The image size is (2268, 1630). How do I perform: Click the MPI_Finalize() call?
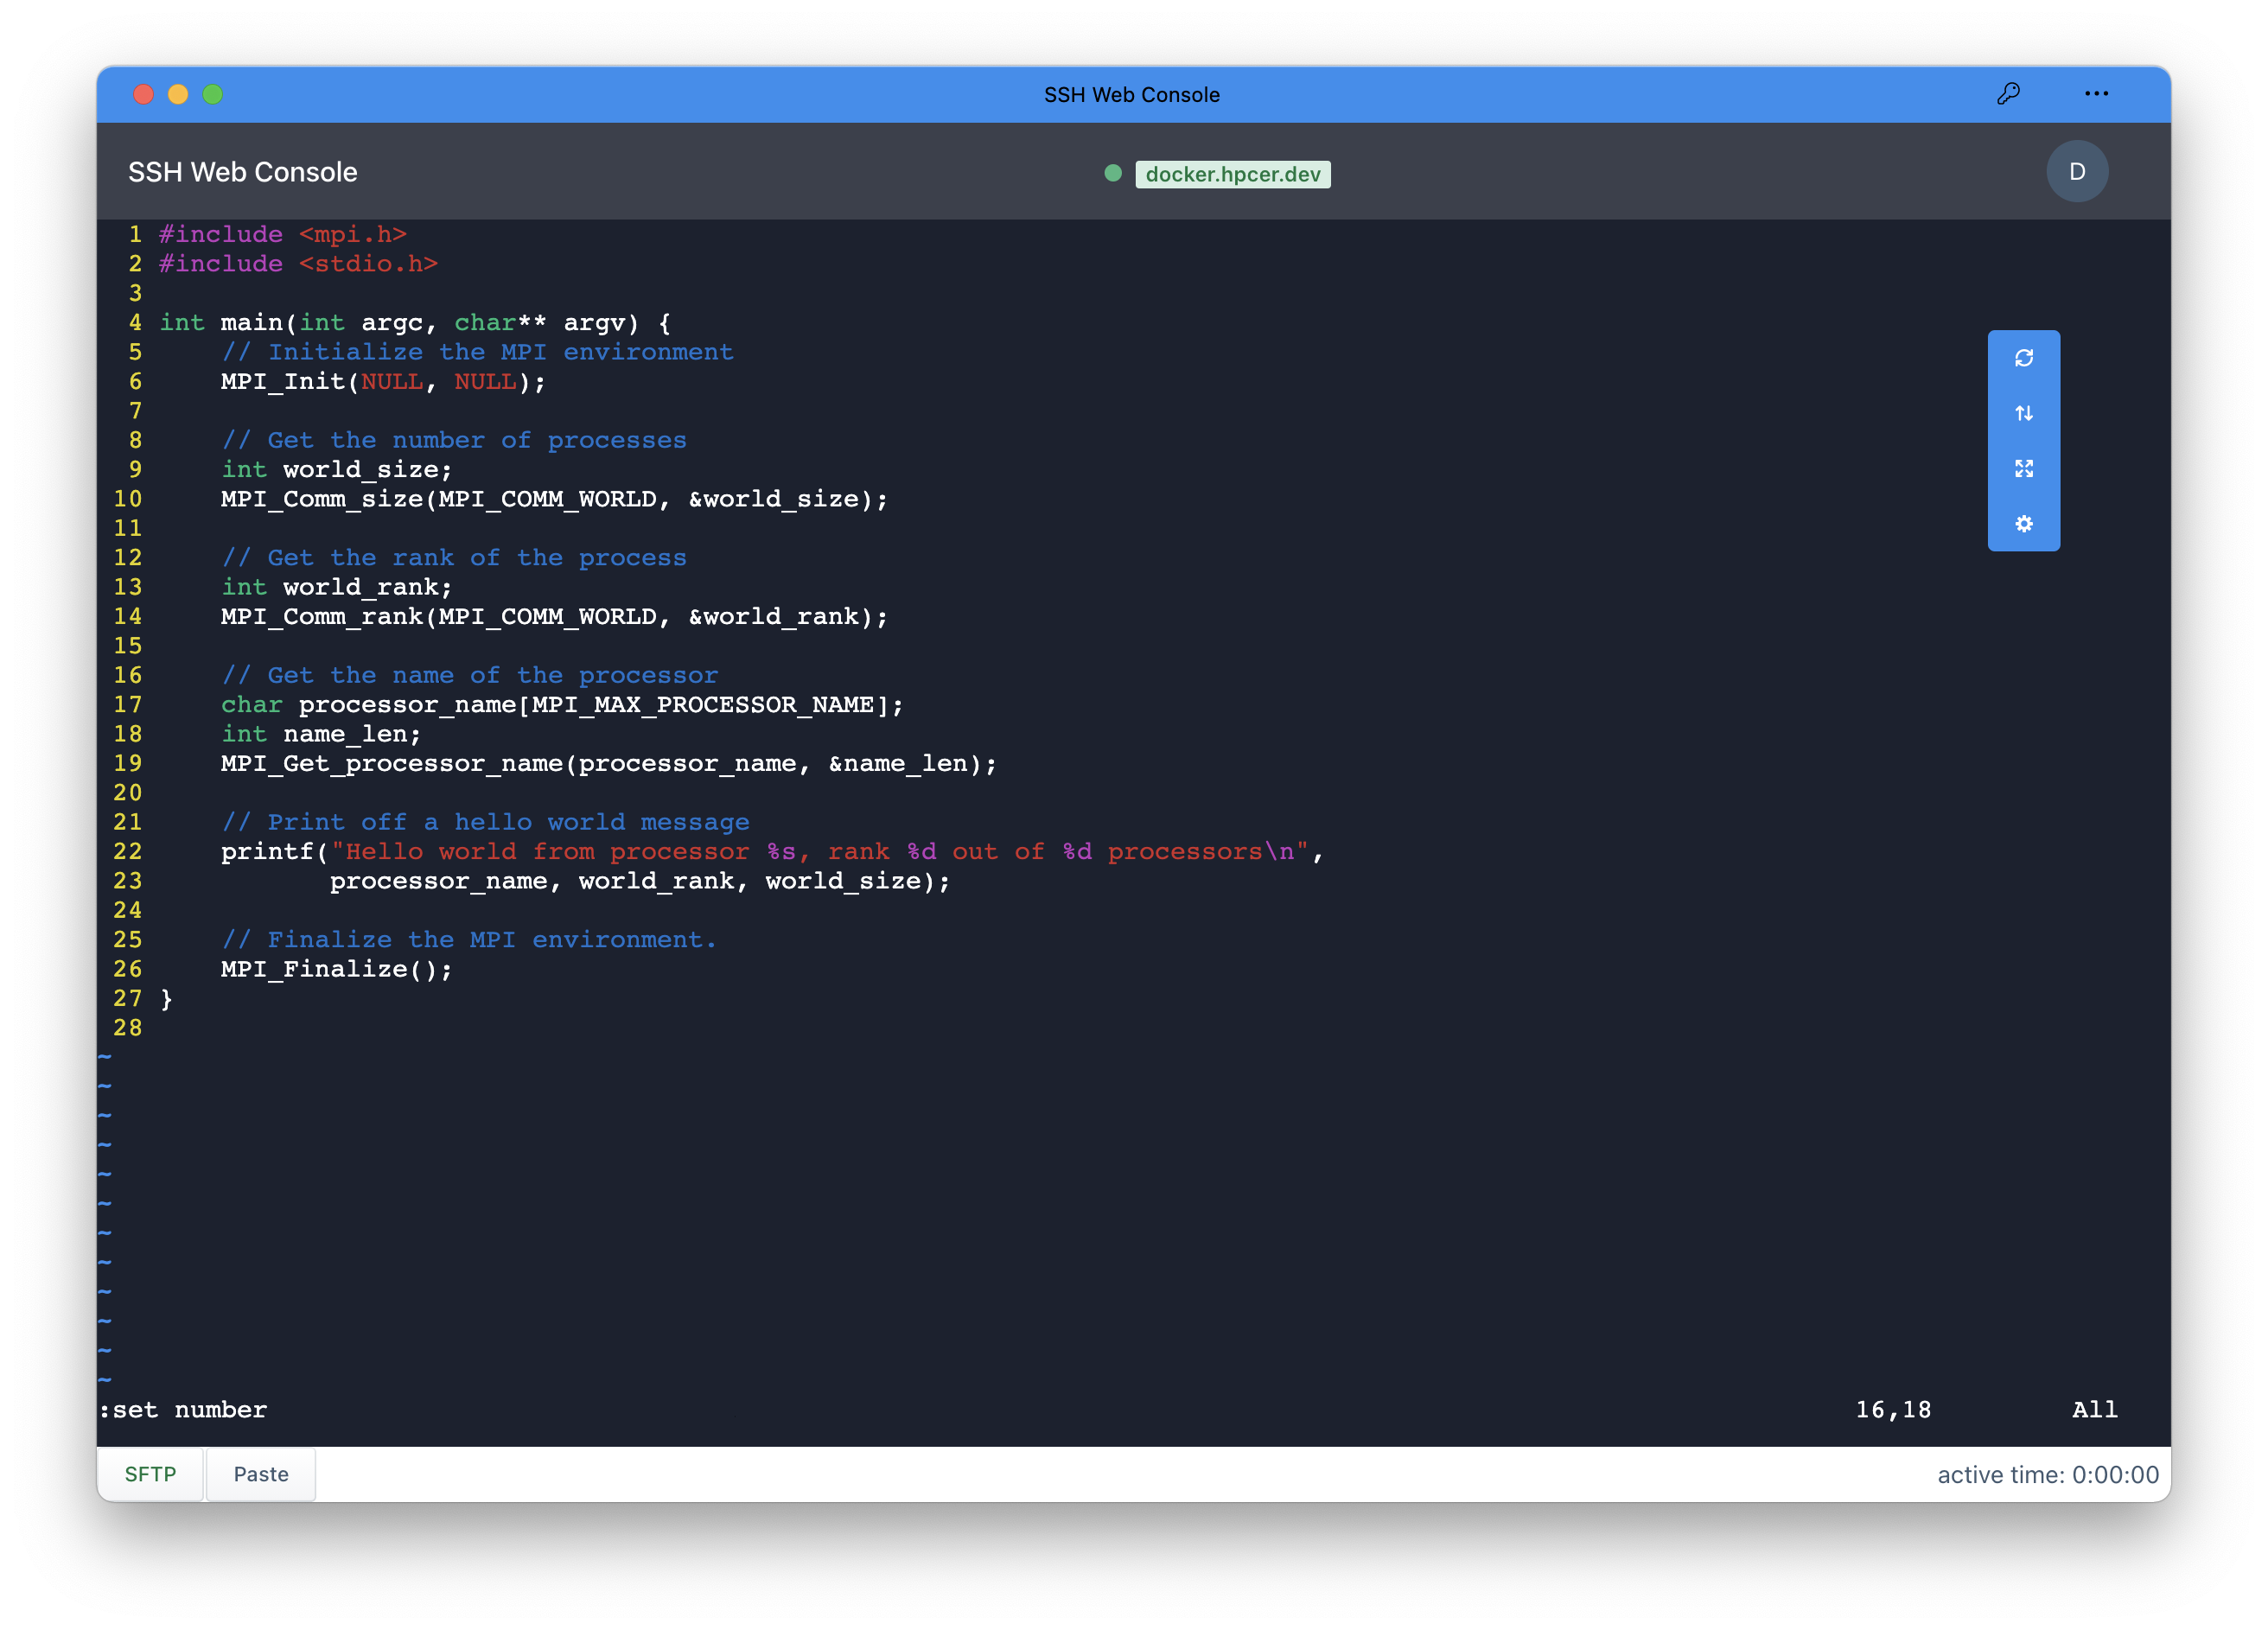point(336,969)
